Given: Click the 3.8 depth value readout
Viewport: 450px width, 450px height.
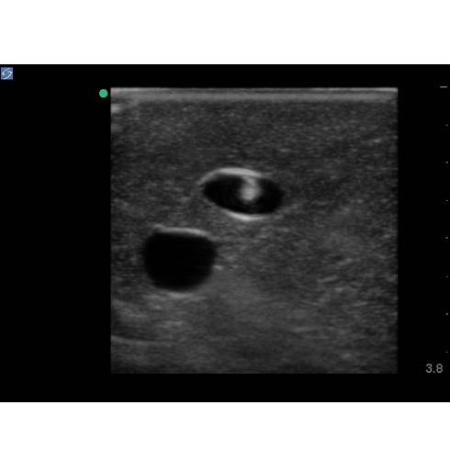Looking at the screenshot, I should tap(434, 368).
